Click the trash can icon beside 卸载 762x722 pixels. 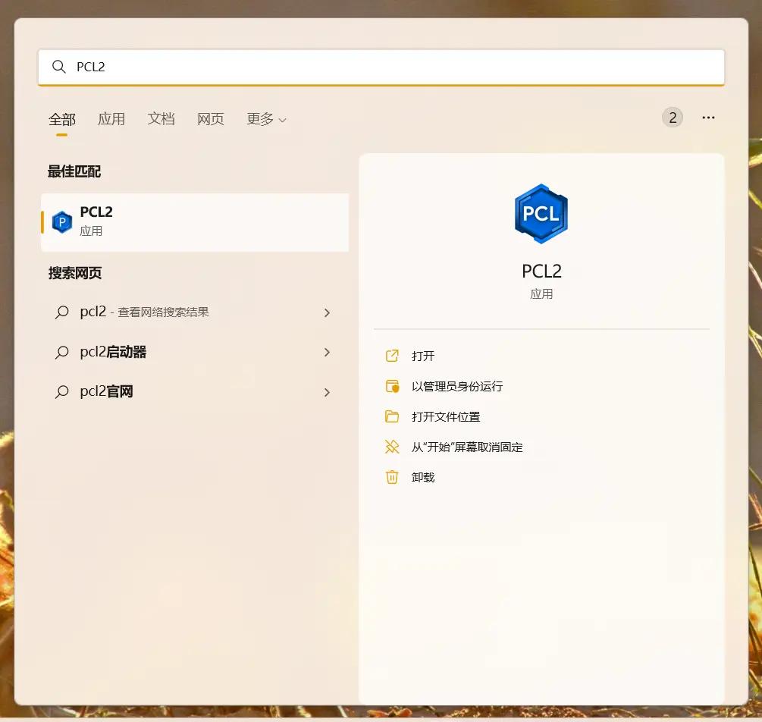click(x=392, y=478)
